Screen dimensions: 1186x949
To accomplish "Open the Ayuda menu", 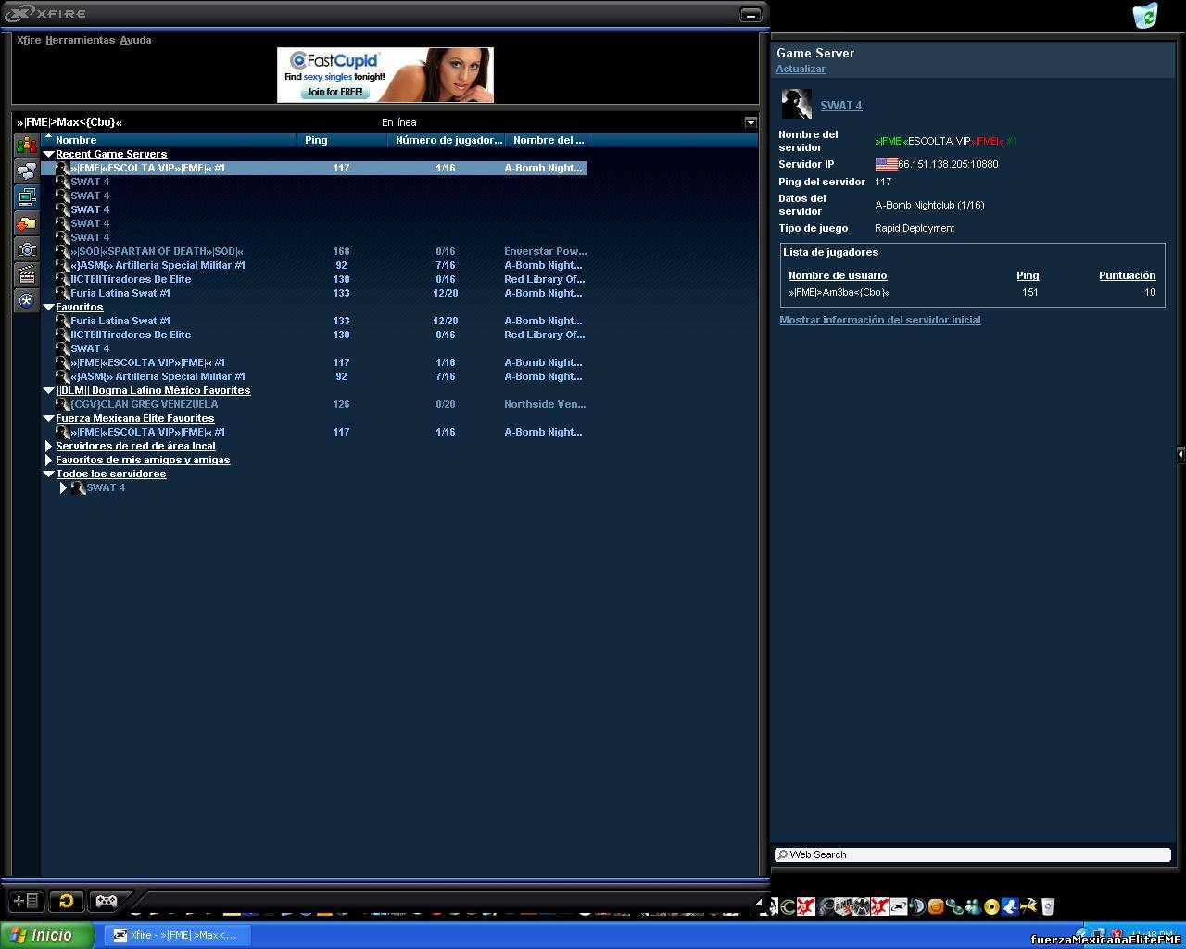I will point(135,40).
